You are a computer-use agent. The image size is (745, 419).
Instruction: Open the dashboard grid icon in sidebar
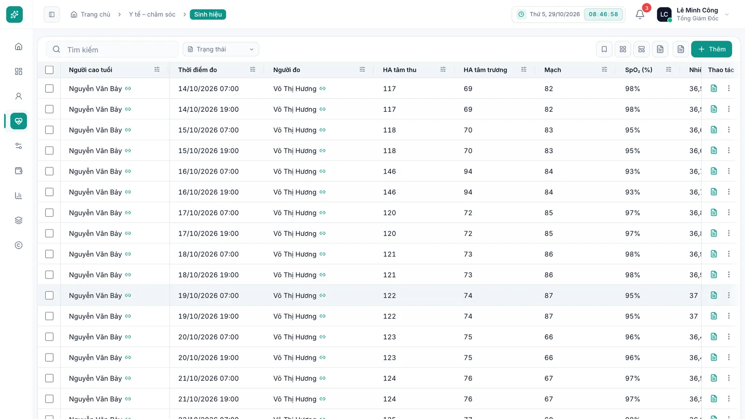click(19, 71)
